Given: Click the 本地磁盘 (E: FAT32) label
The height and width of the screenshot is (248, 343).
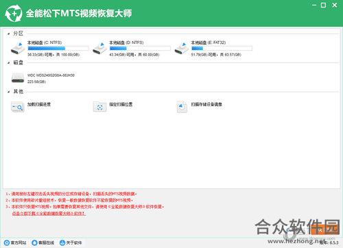Looking at the screenshot, I should click(x=209, y=42).
